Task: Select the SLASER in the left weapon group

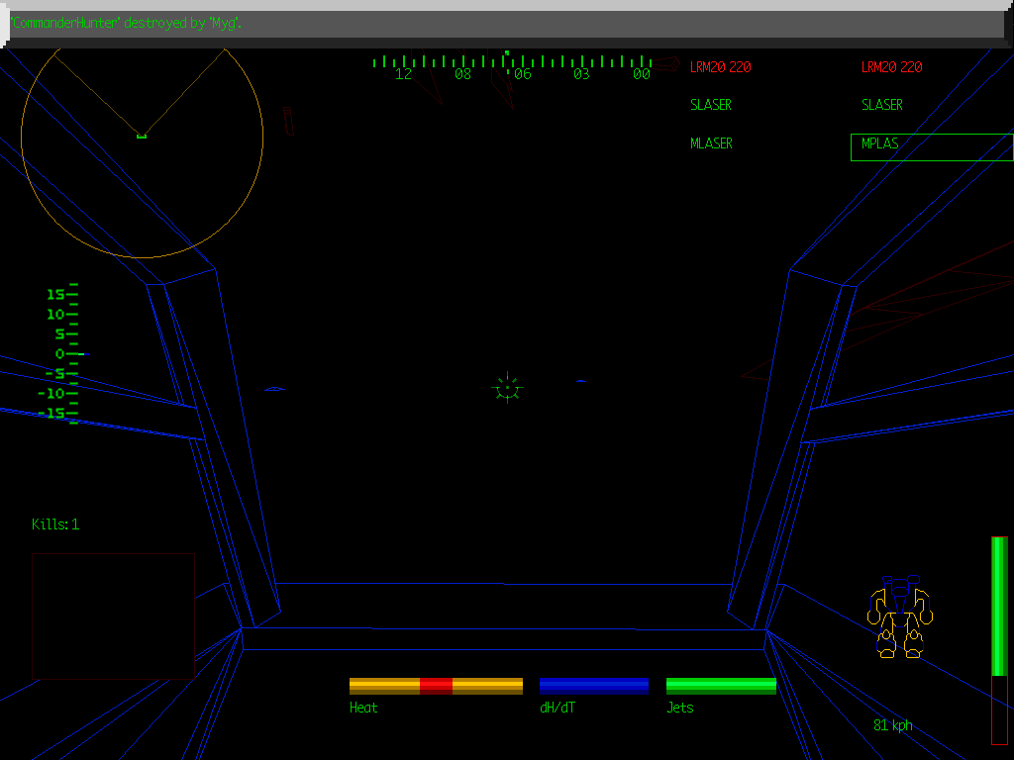Action: [710, 104]
